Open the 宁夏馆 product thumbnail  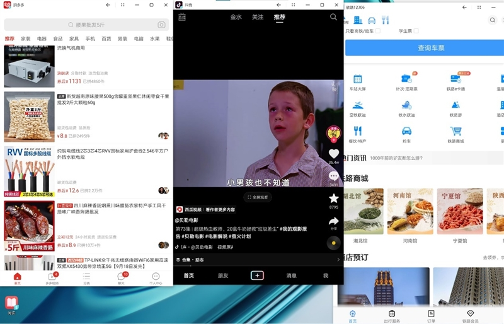(460, 211)
